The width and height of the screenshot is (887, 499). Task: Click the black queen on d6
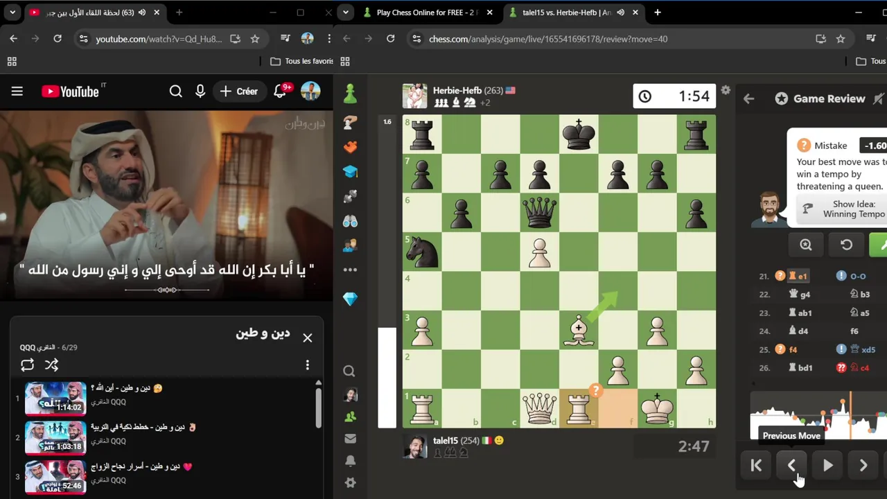539,212
